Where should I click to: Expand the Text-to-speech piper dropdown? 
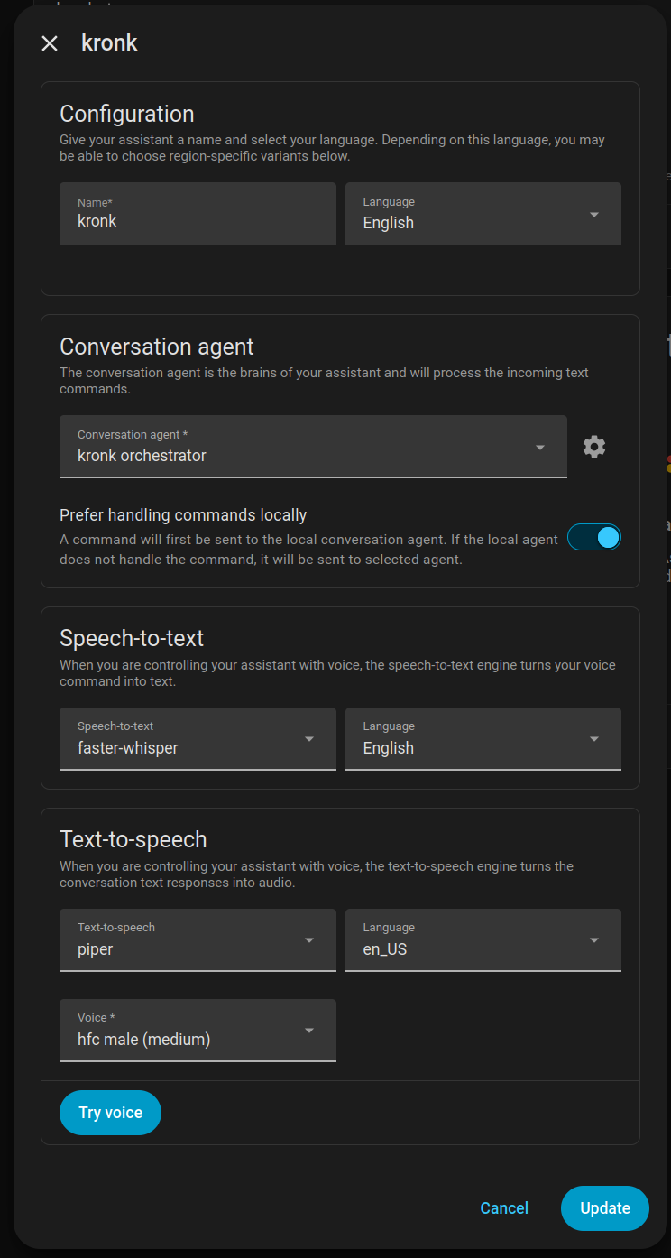tap(198, 940)
